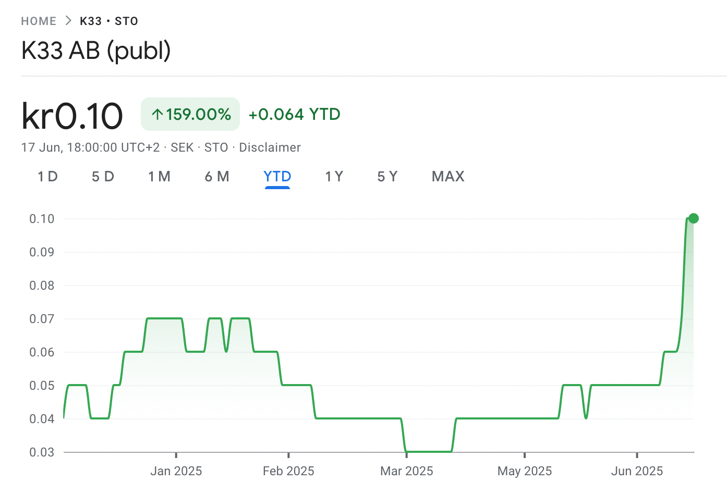Switch to the 6 M range tab
Screen dimensions: 727x494
pos(217,177)
